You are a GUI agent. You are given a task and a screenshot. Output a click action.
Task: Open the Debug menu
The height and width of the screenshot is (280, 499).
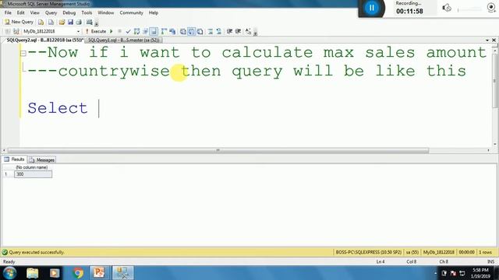[69, 12]
